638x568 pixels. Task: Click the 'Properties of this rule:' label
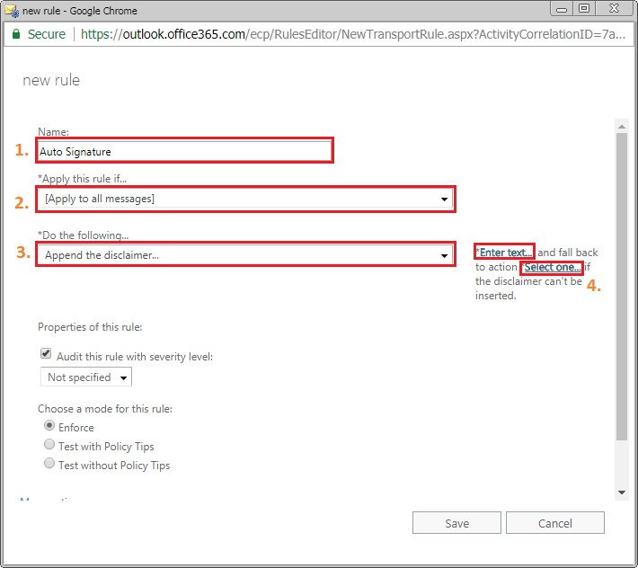pos(90,327)
